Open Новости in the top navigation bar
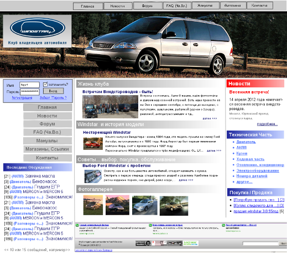The height and width of the screenshot is (255, 287). [118, 6]
